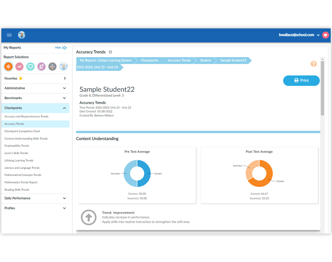Expand the Administrative section

35,88
